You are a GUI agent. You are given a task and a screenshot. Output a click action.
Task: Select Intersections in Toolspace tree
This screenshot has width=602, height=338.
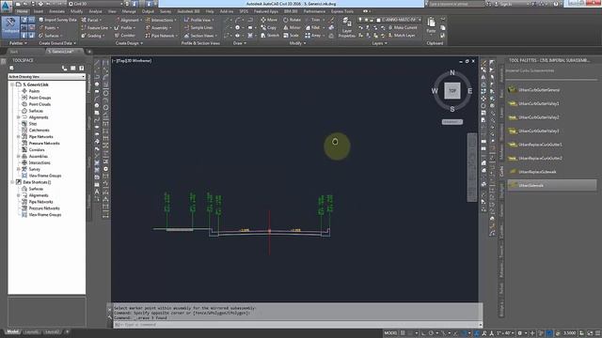[40, 162]
